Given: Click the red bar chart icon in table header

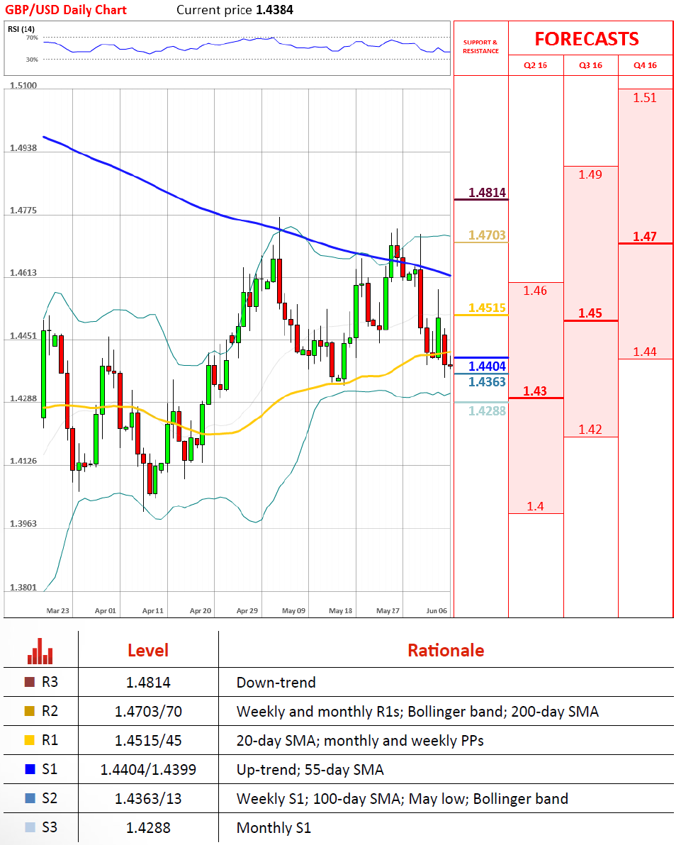Looking at the screenshot, I should [x=40, y=651].
